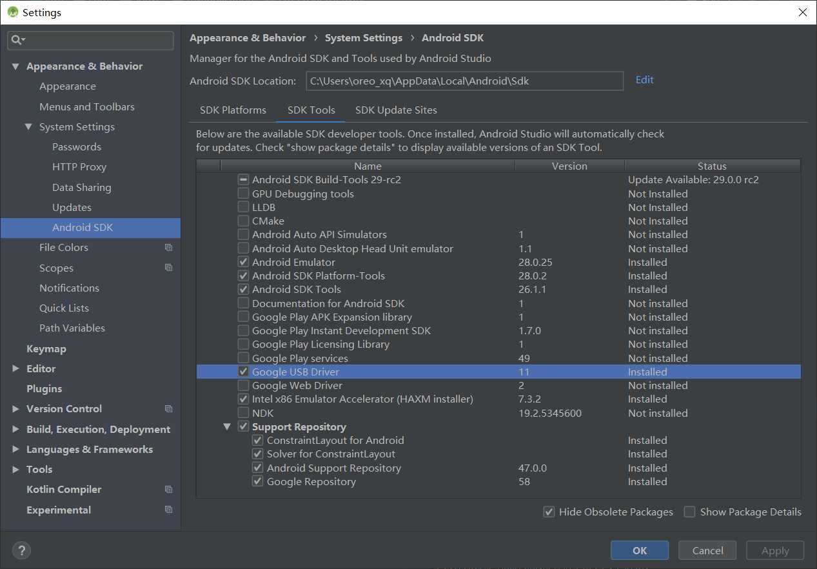Click System Settings in the breadcrumb
Screen dimensions: 817x569
tap(364, 38)
